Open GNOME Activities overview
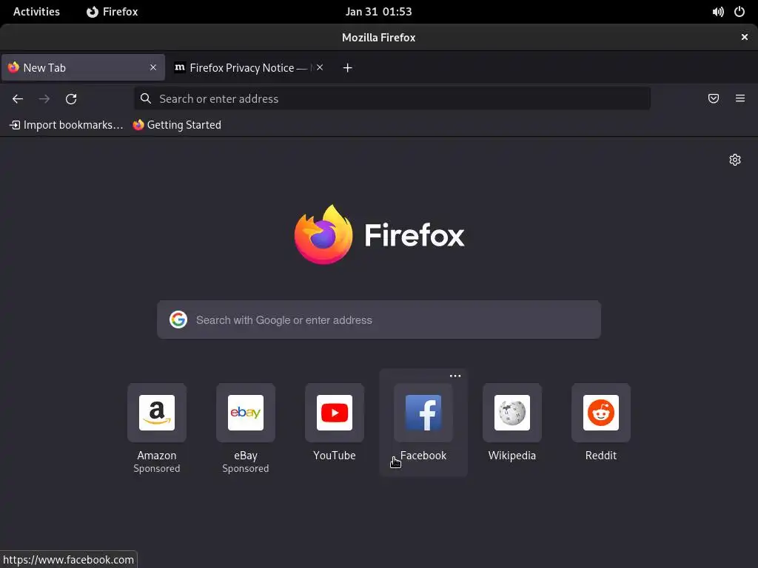758x568 pixels. (36, 12)
